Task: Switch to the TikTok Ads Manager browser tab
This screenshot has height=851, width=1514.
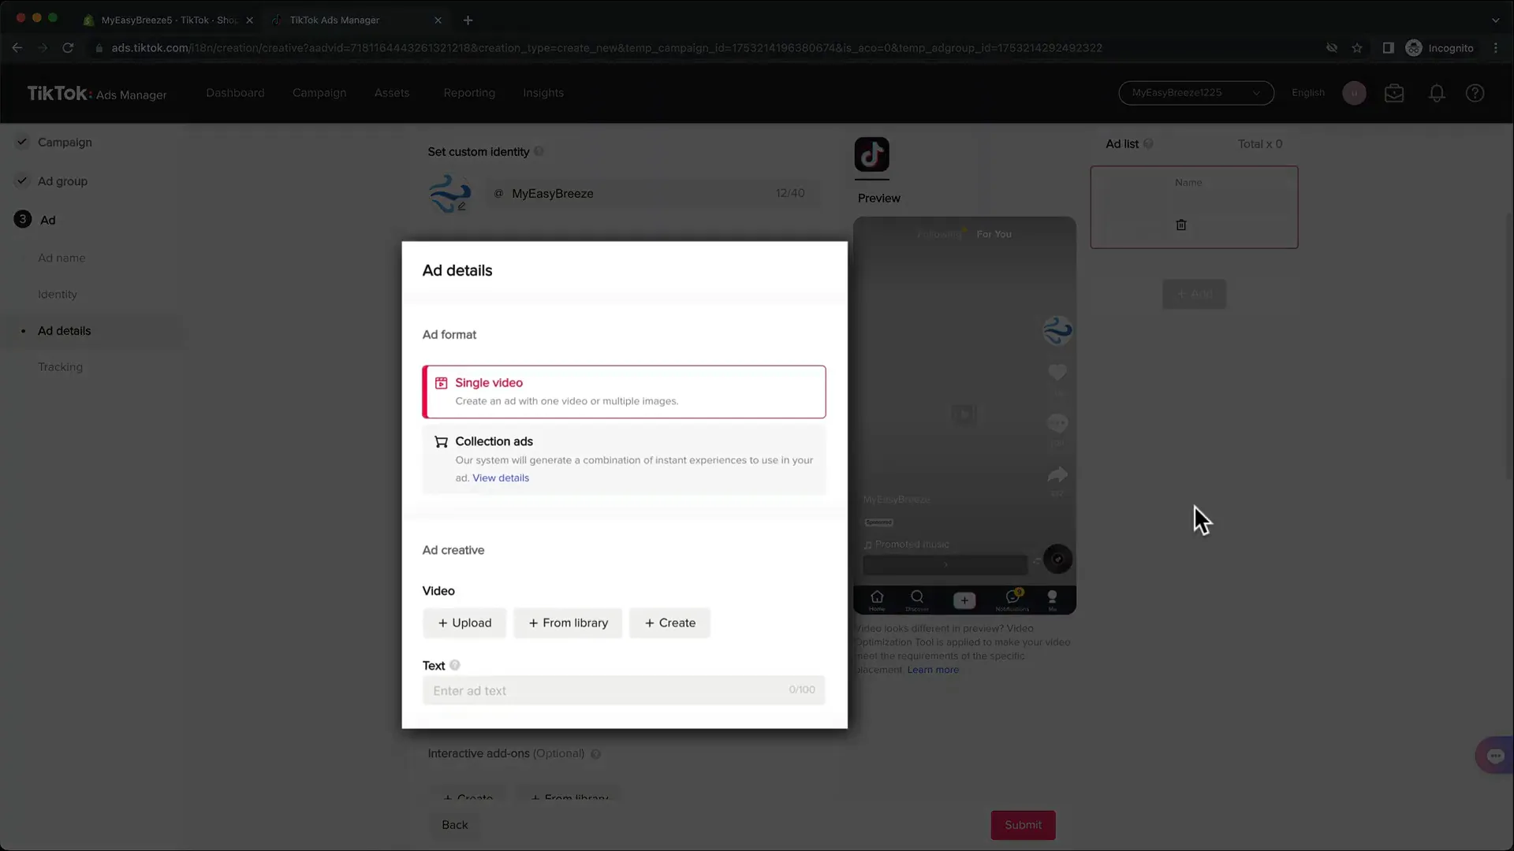Action: 355,20
